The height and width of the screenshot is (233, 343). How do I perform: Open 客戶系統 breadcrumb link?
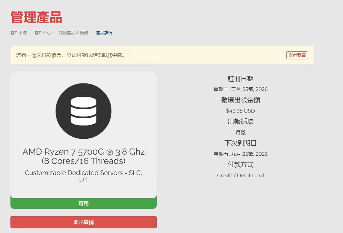click(18, 33)
